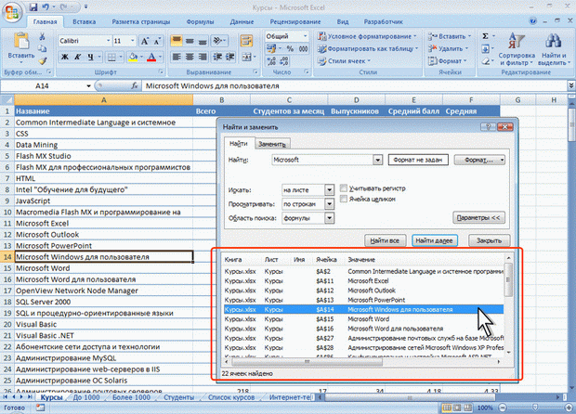Click Найти все button
This screenshot has height=414, width=576.
(x=385, y=240)
